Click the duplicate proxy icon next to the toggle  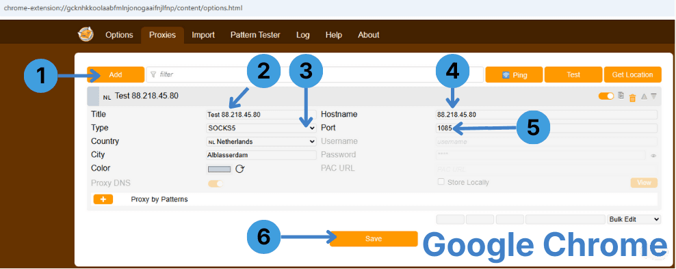tap(621, 96)
